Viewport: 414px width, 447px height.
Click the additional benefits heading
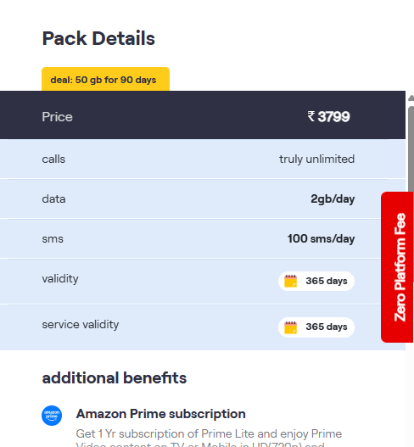[115, 378]
